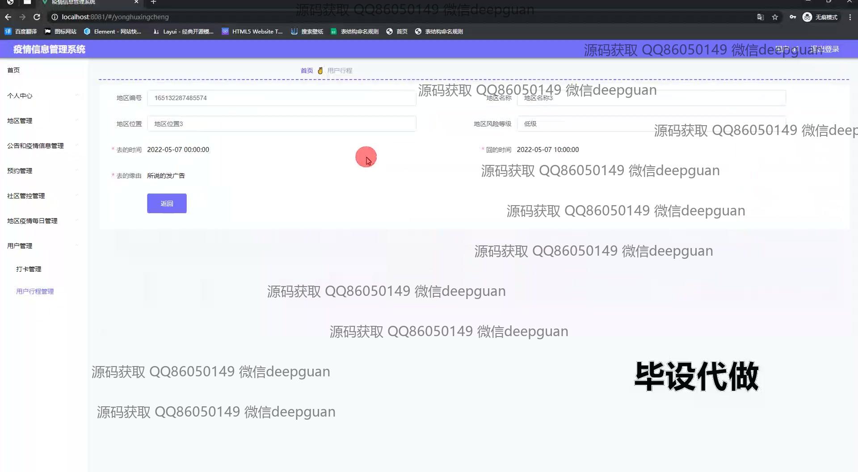858x472 pixels.
Task: Expand the 公告和疫情信息管理 sidebar menu
Action: pyautogui.click(x=44, y=146)
